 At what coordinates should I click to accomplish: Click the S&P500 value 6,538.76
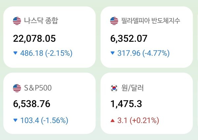coord(32,104)
